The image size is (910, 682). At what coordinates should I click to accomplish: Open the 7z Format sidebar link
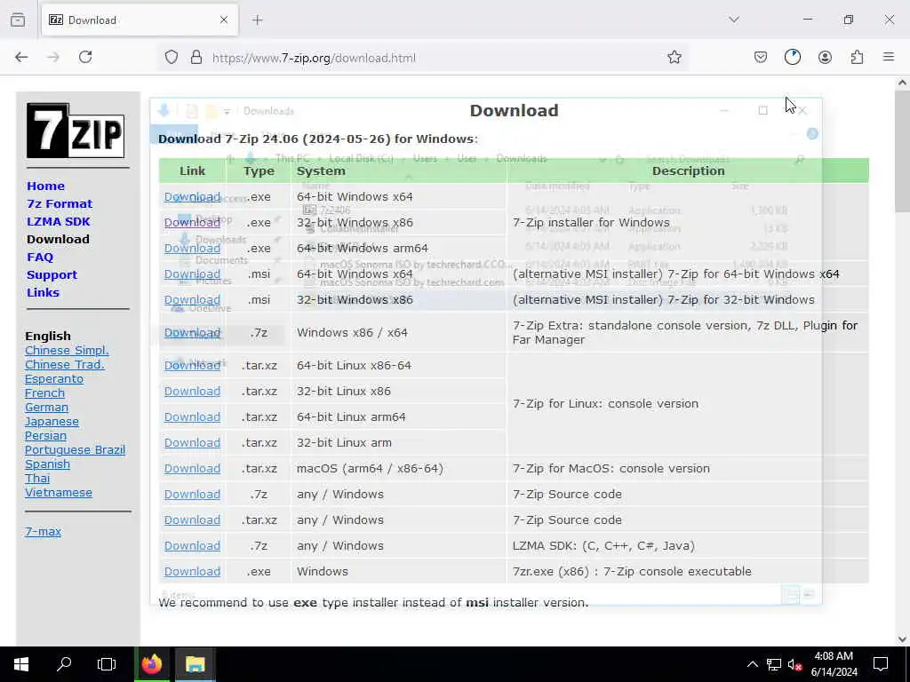tap(60, 203)
